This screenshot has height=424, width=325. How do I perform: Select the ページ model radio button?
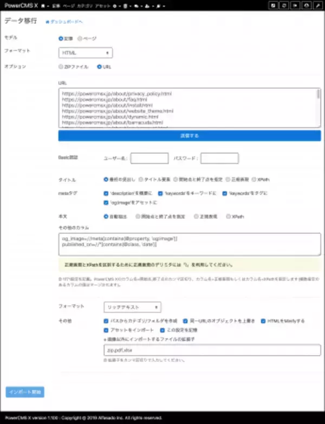[80, 38]
